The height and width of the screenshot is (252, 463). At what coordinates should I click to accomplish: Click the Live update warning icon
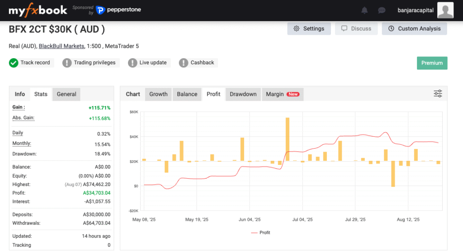132,63
